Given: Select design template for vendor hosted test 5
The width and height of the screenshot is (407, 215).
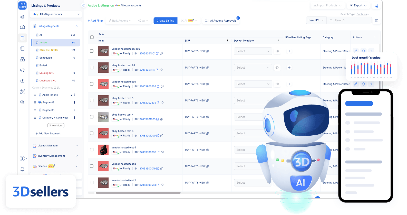Looking at the screenshot, I should (253, 84).
